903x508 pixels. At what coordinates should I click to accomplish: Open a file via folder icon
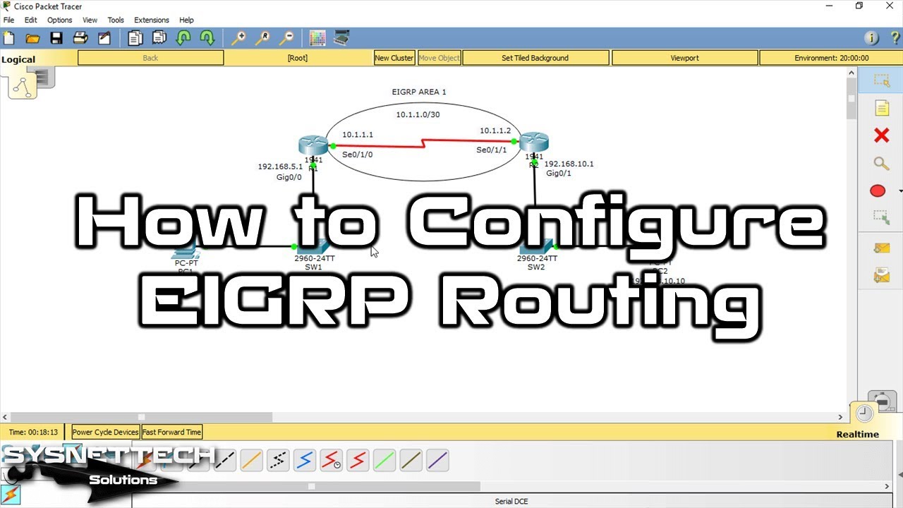(32, 38)
